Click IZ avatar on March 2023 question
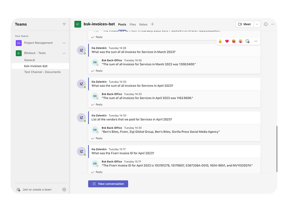Screen dimensions: 288x212 click(x=81, y=50)
